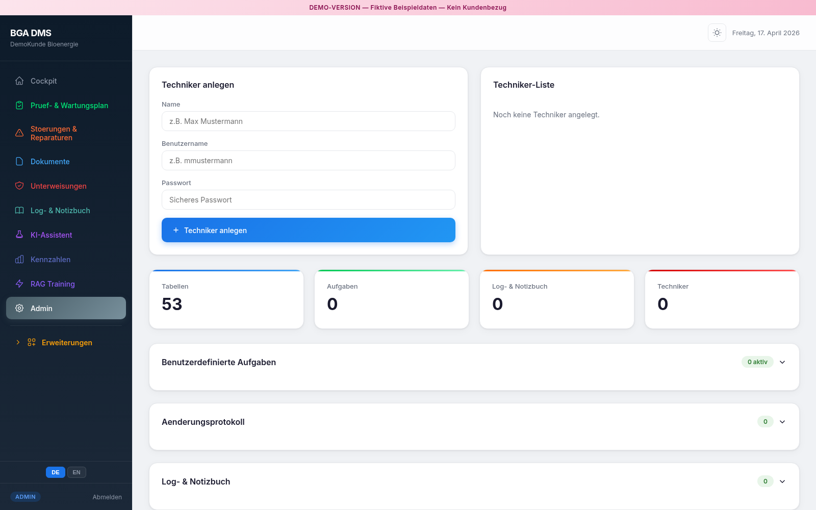Expand the Aenderungsprotokoll chevron
Screen dimensions: 816x510
coord(782,422)
